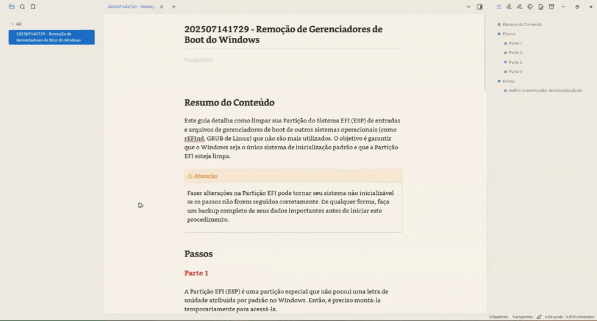The height and width of the screenshot is (321, 597).
Task: Toggle the right sidebar panel
Action: (480, 7)
